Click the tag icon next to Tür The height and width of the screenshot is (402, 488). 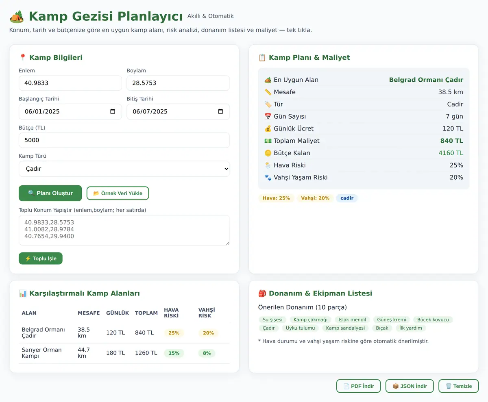[268, 104]
